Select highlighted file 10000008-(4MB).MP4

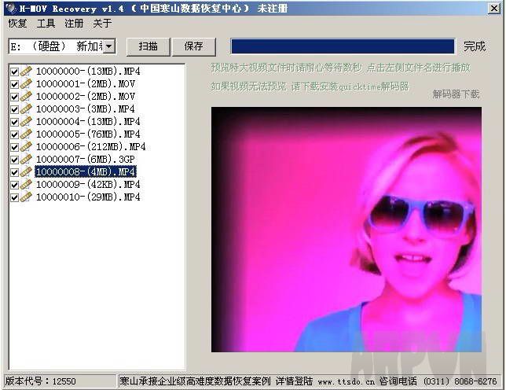(86, 171)
